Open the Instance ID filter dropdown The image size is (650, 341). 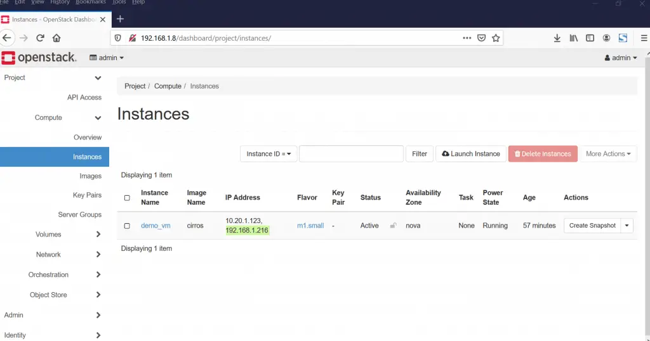click(269, 154)
